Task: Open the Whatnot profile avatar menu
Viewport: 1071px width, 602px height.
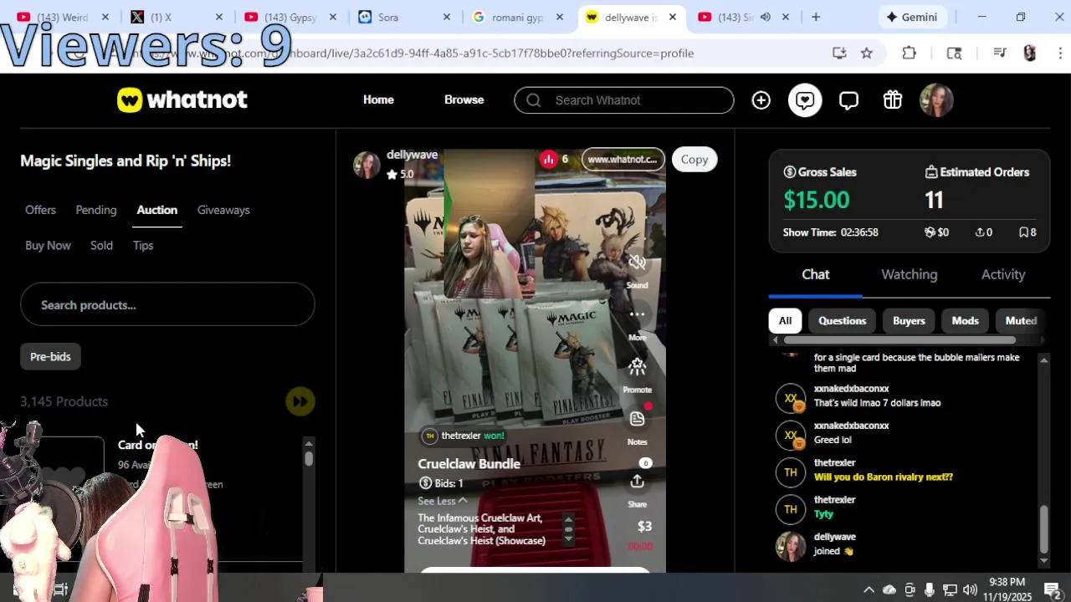Action: (936, 100)
